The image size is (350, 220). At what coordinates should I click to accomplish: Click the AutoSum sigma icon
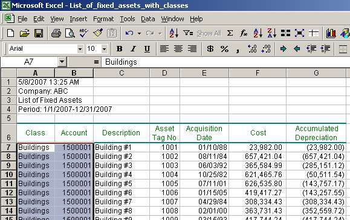[230, 33]
